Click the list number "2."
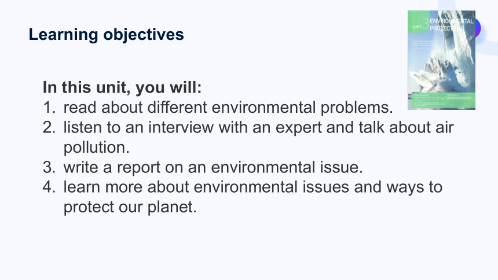Viewport: 498px width, 280px height. (49, 127)
